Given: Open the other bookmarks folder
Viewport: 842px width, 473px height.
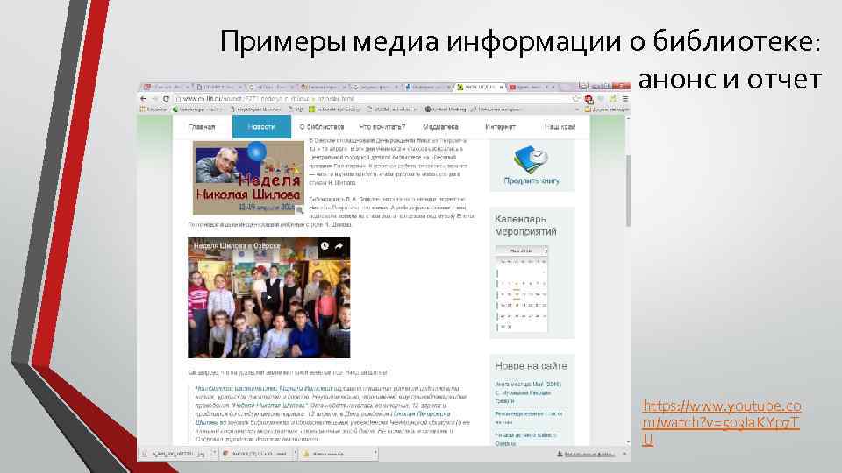Looking at the screenshot, I should pos(606,109).
